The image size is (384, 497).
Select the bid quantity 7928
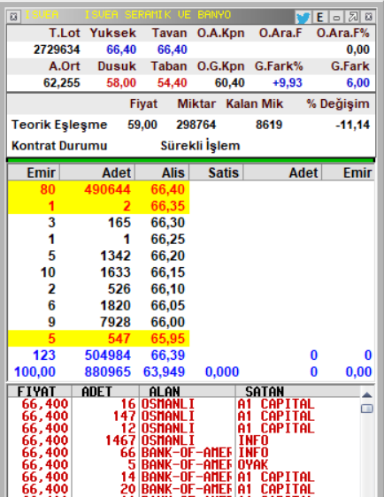[x=115, y=322]
